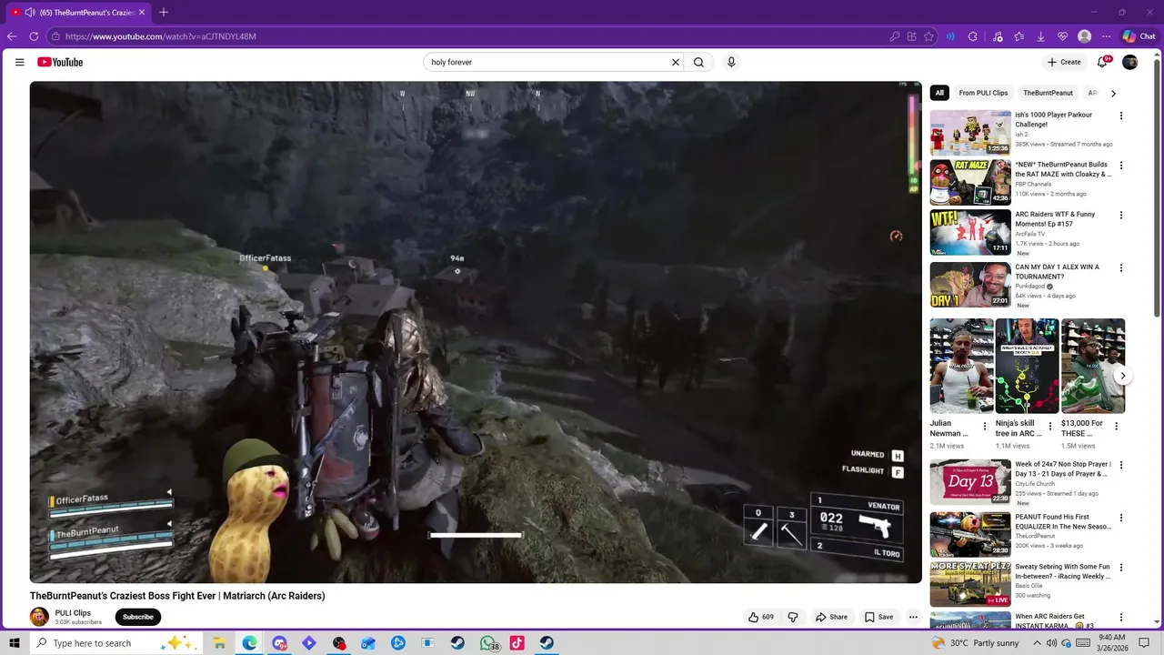Reload the page
The width and height of the screenshot is (1164, 655).
pyautogui.click(x=34, y=36)
